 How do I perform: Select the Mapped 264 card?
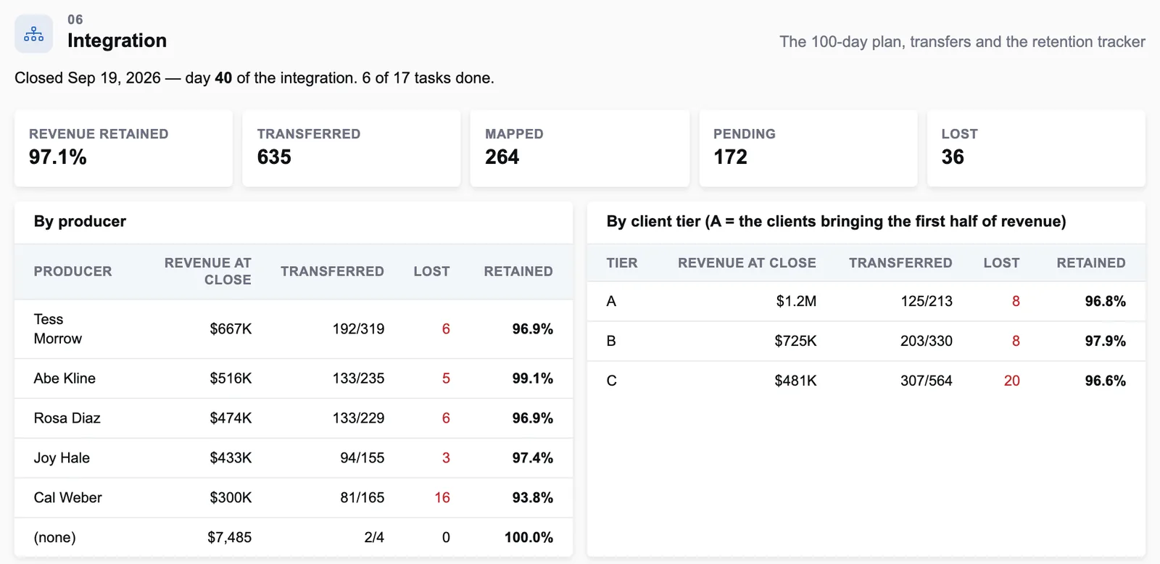coord(580,149)
